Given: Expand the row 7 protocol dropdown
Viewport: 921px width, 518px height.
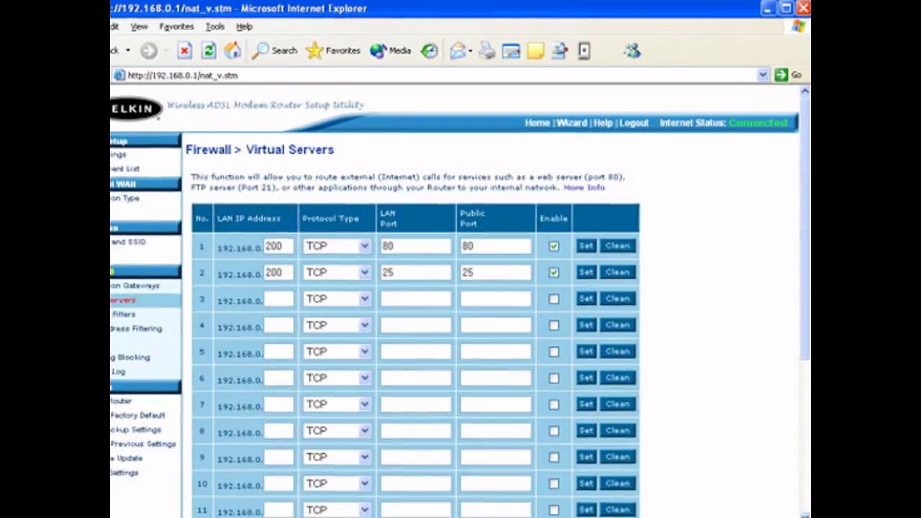Looking at the screenshot, I should point(336,404).
